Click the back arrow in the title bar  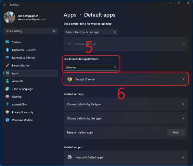pos(5,5)
